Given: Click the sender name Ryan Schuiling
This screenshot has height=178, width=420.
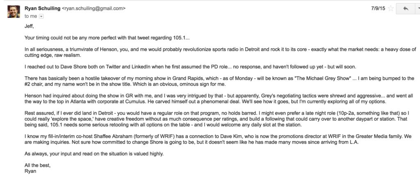Looking at the screenshot, I should point(42,9).
